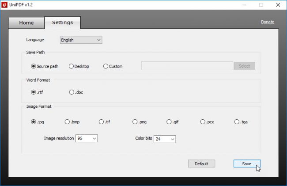This screenshot has height=186, width=287.
Task: Close the UniPDF window
Action: tap(278, 5)
